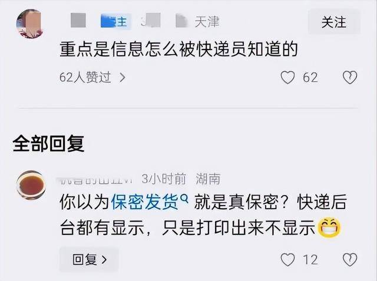This screenshot has height=281, width=377.
Task: Expand the 62人赞过 likes list
Action: tap(92, 77)
